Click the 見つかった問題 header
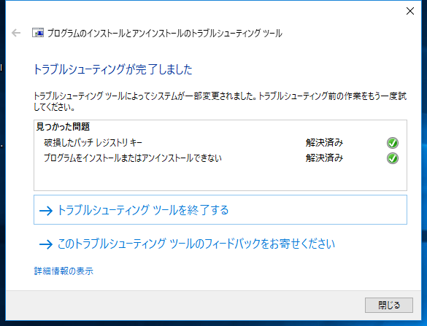This screenshot has width=427, height=326. click(63, 127)
